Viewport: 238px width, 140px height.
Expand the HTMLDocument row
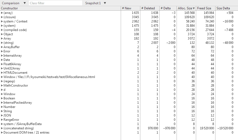point(2,73)
